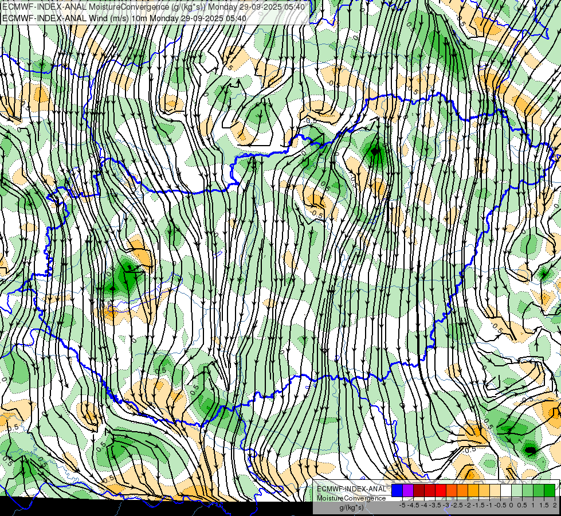Click the '2' legend tick label

click(x=555, y=505)
